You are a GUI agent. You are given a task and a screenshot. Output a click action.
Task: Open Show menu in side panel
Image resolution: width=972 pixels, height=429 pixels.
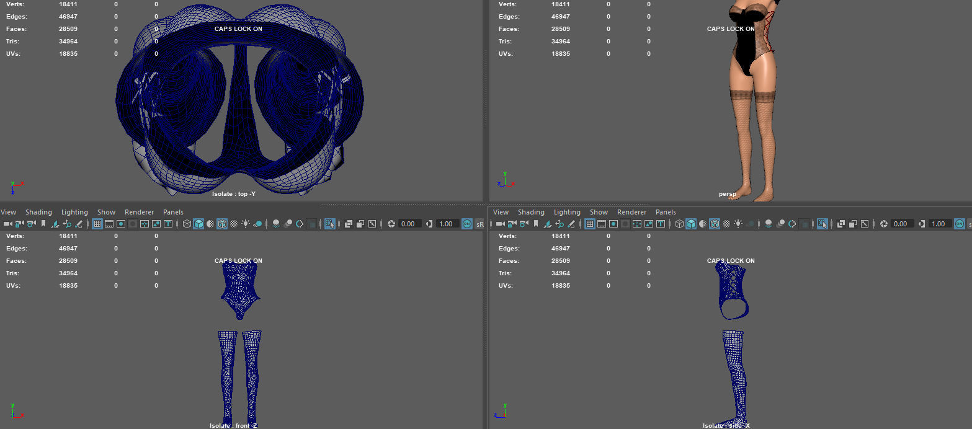tap(599, 212)
